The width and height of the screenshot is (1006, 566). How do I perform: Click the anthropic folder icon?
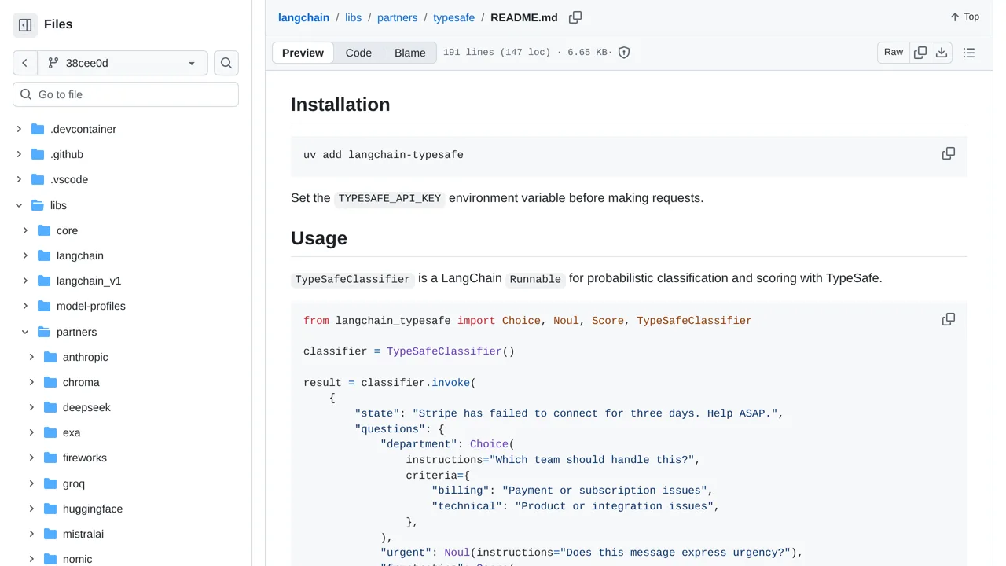click(50, 357)
